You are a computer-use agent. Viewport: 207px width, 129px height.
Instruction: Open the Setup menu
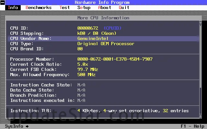84,8
